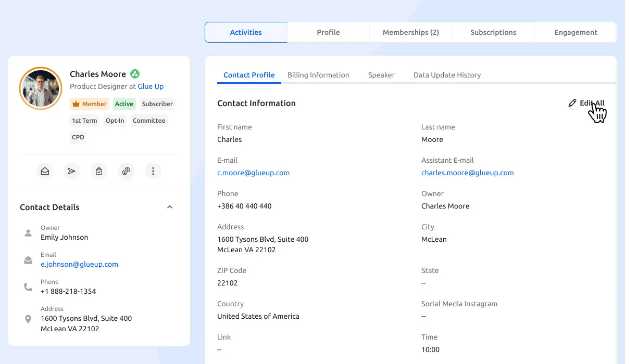The height and width of the screenshot is (364, 625).
Task: Click the envelope icon next to Email detail
Action: coord(28,259)
